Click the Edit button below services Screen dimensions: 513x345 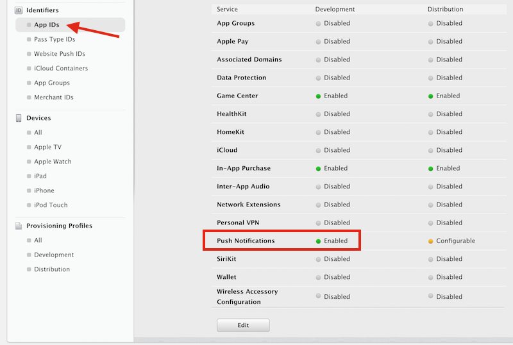(x=243, y=325)
